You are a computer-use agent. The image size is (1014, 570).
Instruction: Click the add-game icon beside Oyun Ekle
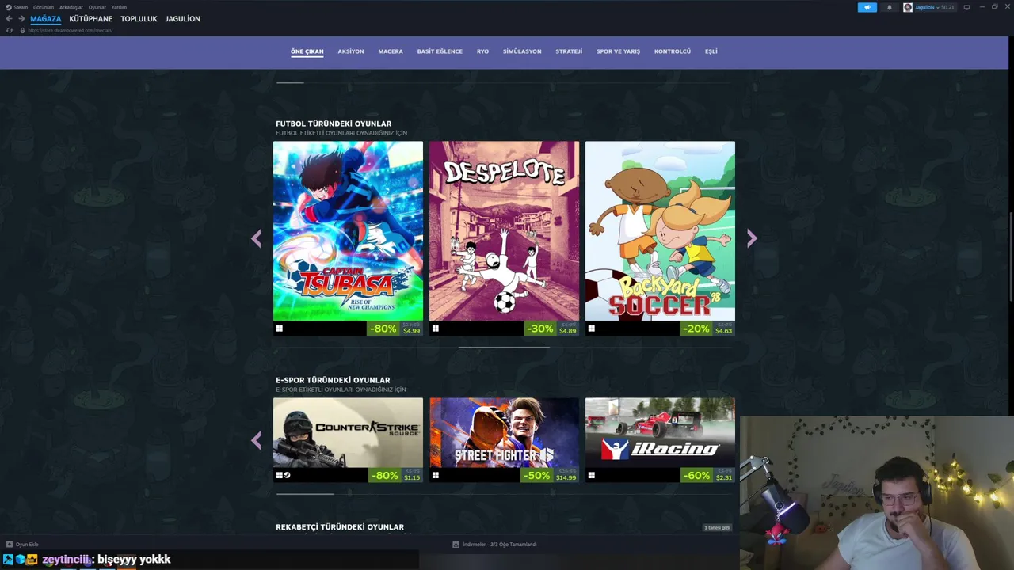[x=10, y=545]
